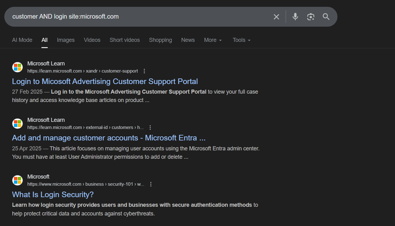Clear the search query with X icon

276,17
